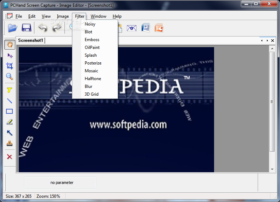Apply the OilPaint filter
This screenshot has width=280, height=202.
click(x=95, y=47)
